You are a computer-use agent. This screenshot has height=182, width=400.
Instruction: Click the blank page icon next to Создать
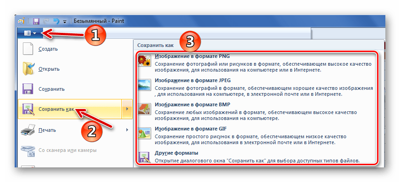pos(28,48)
